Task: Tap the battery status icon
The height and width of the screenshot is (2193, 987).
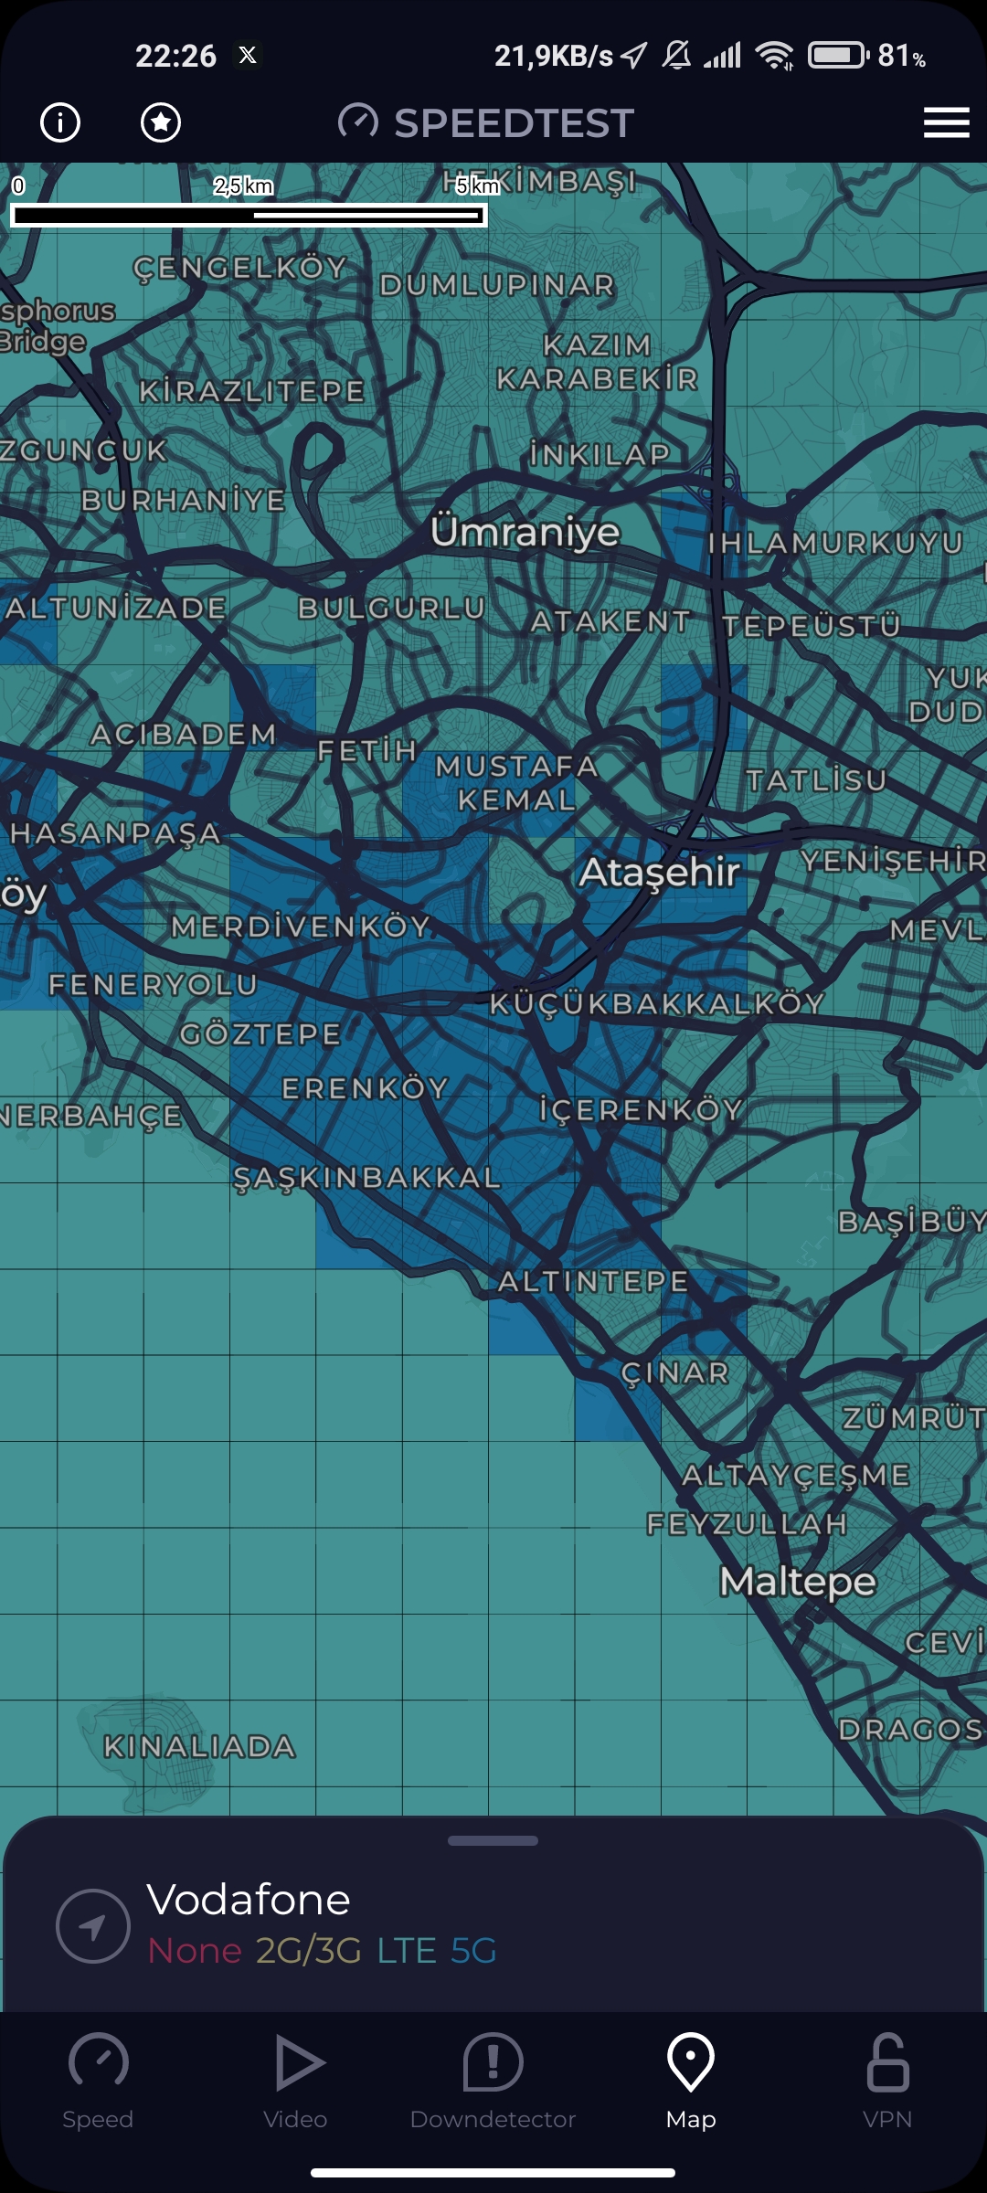Action: pos(838,56)
